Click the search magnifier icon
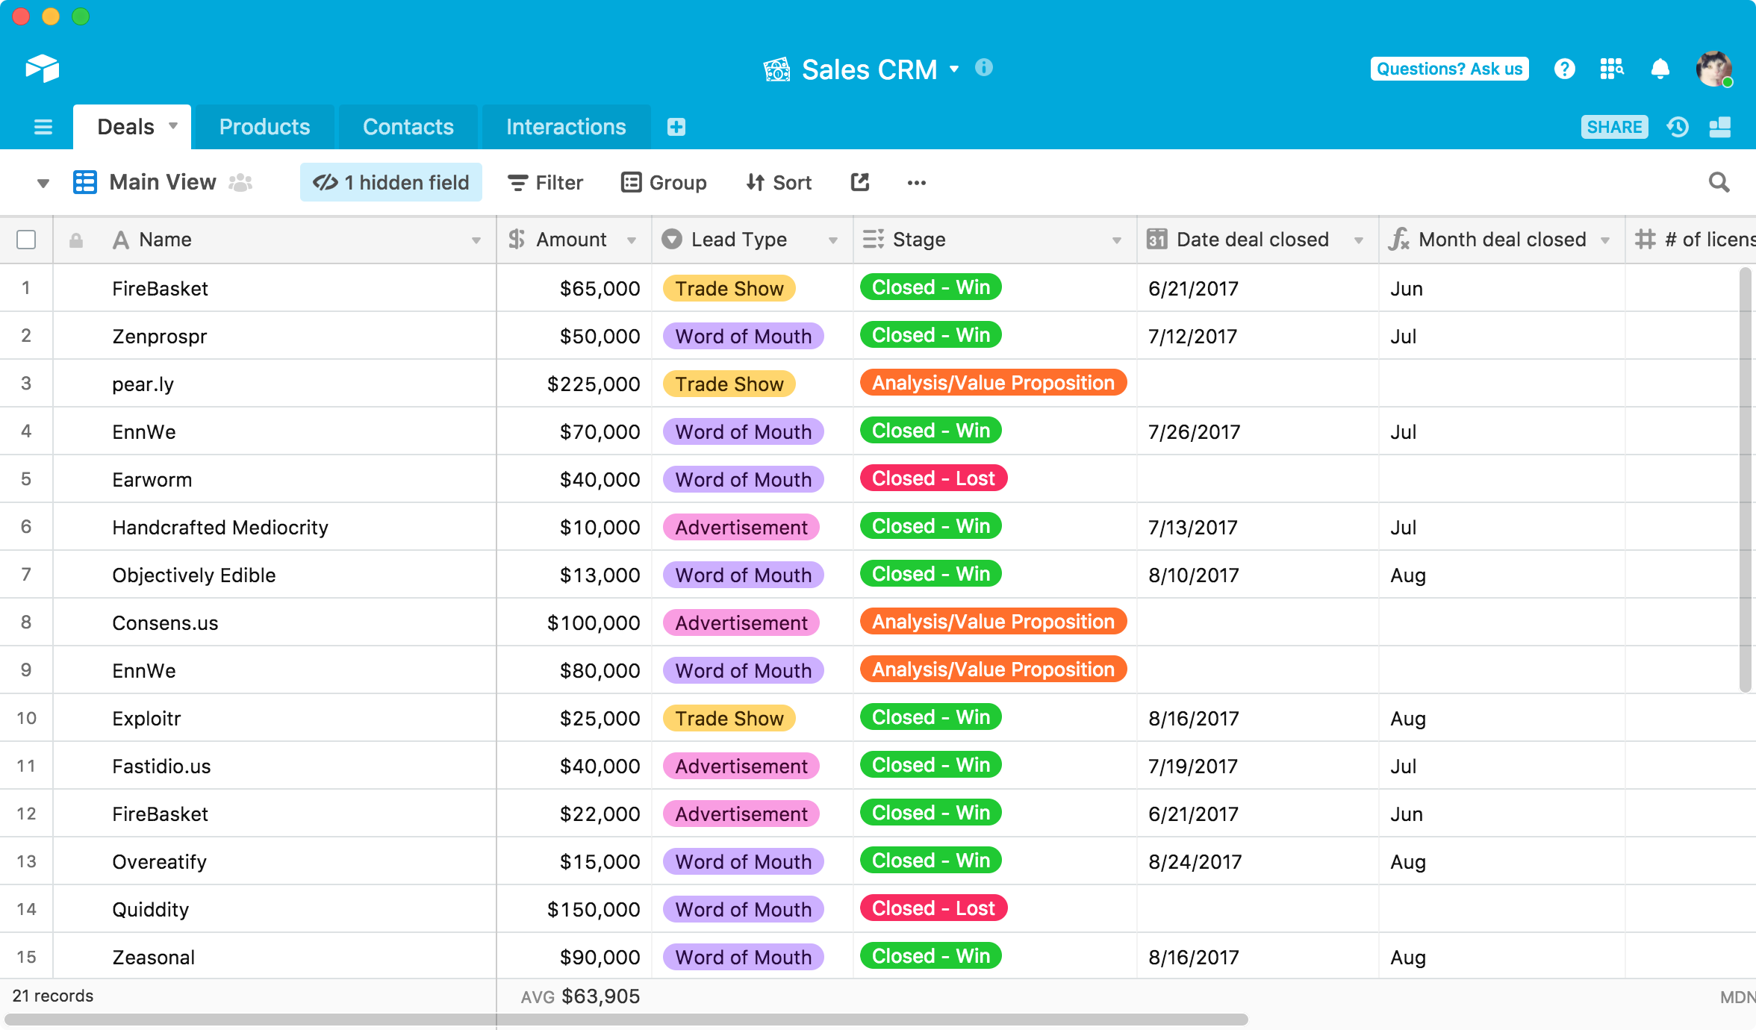 click(x=1723, y=183)
